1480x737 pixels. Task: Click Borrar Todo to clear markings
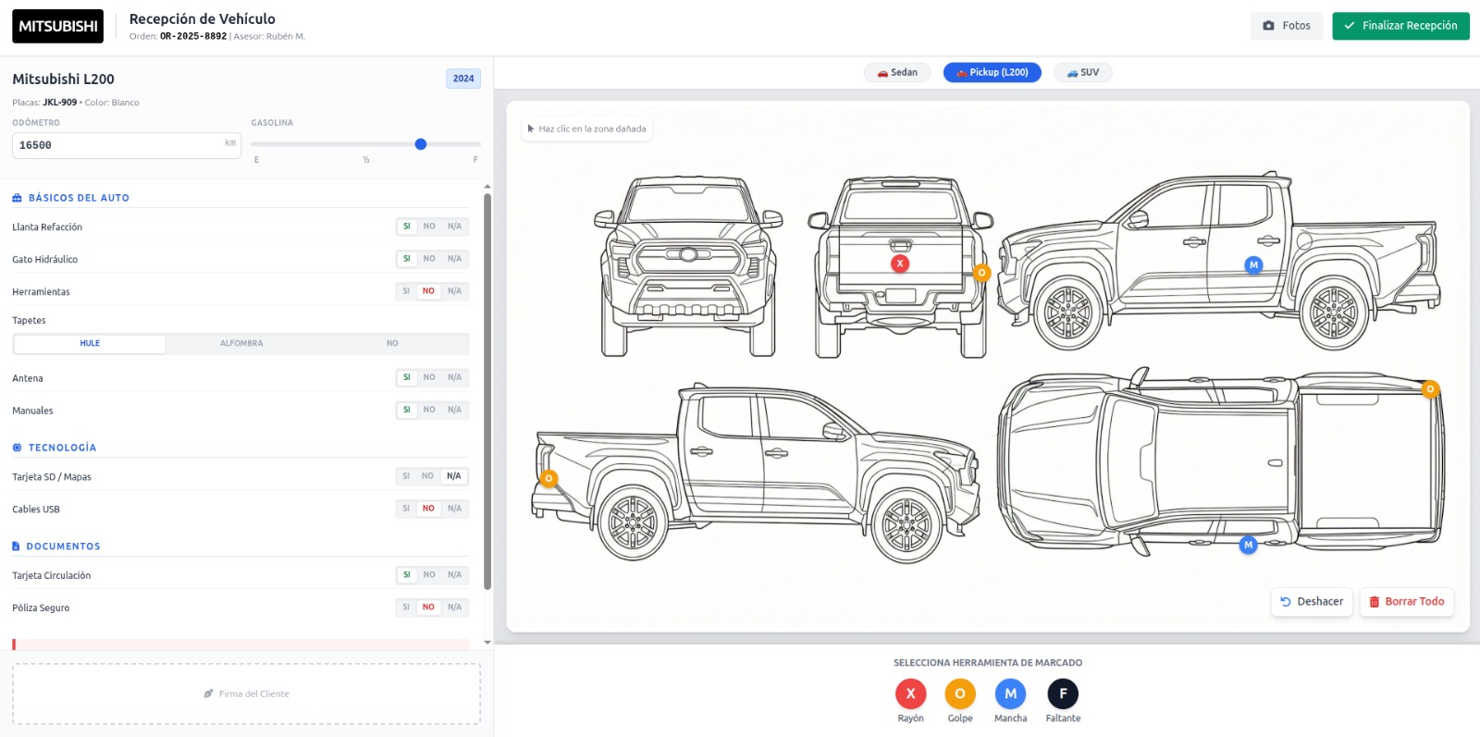coord(1406,602)
